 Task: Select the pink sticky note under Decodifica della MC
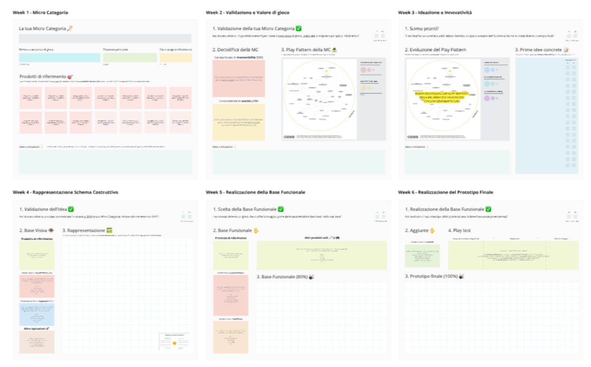click(x=239, y=79)
